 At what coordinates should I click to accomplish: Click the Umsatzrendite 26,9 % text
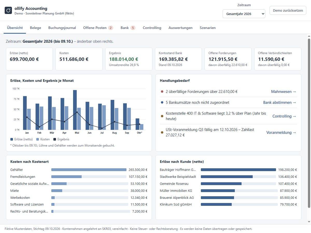click(x=124, y=65)
